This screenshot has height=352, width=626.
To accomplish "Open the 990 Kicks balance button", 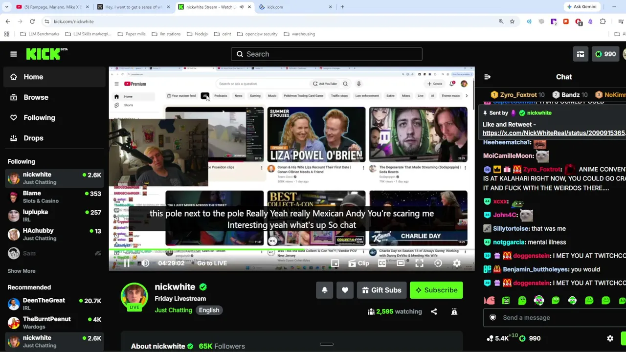I will 605,54.
